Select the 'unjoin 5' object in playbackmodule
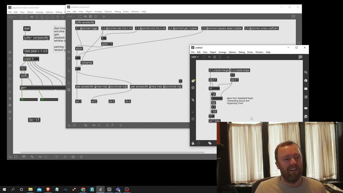 pyautogui.click(x=31, y=59)
